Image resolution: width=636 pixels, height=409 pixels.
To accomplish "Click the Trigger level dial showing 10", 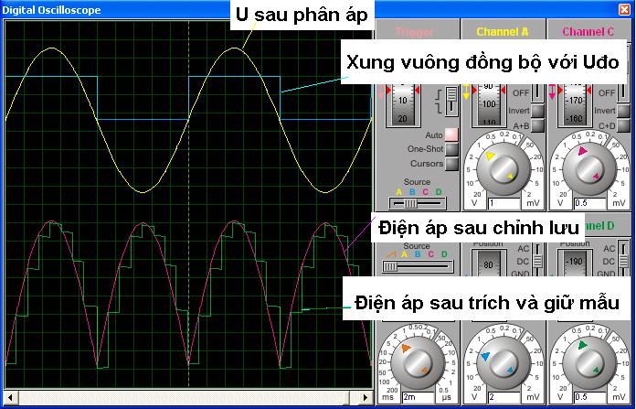I will [x=402, y=105].
